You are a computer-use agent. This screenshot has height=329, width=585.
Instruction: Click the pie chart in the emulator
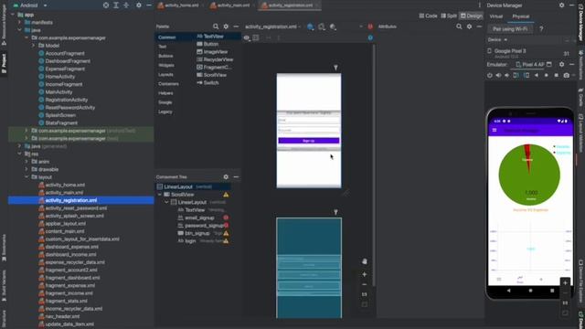[529, 175]
